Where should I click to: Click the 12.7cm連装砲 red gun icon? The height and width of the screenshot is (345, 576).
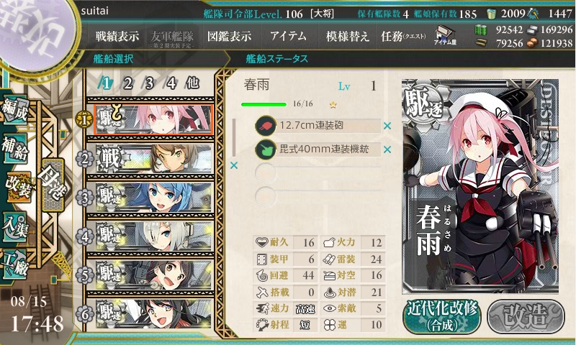(266, 126)
